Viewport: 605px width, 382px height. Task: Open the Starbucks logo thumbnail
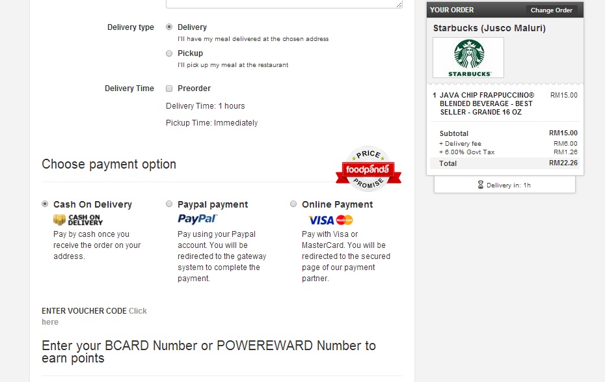[468, 57]
